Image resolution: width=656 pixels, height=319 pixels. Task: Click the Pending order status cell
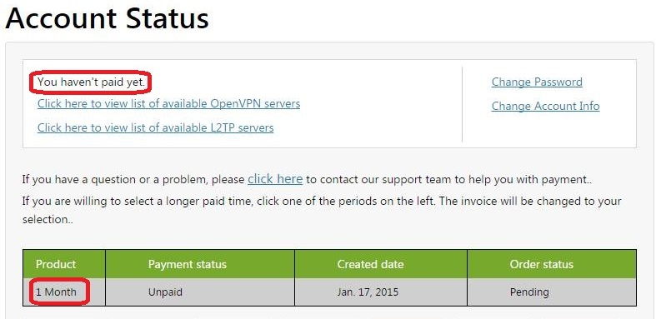point(529,292)
